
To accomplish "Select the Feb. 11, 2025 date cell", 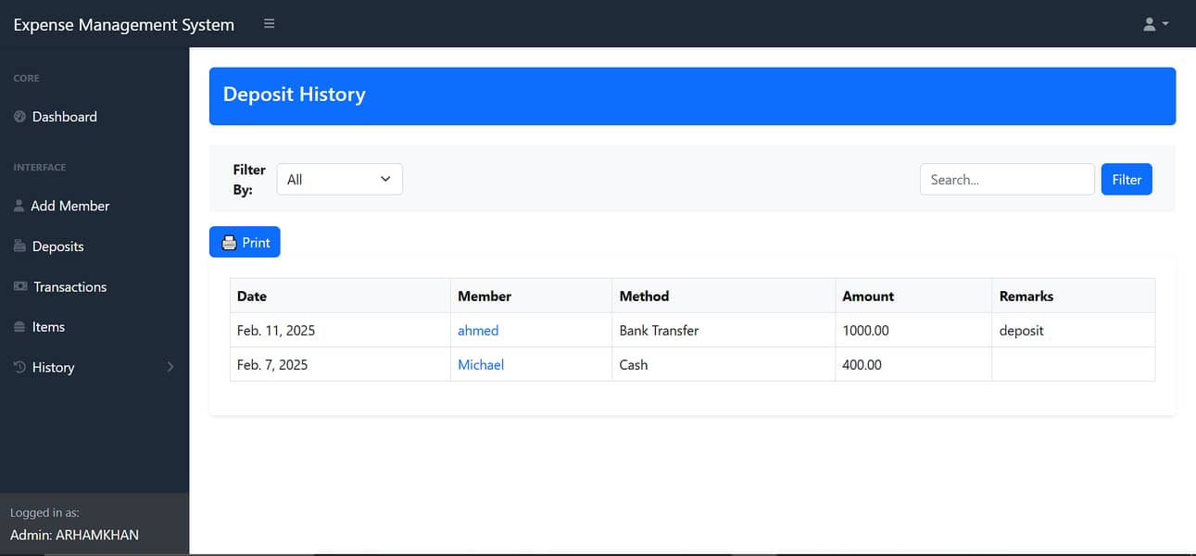I will [x=341, y=330].
